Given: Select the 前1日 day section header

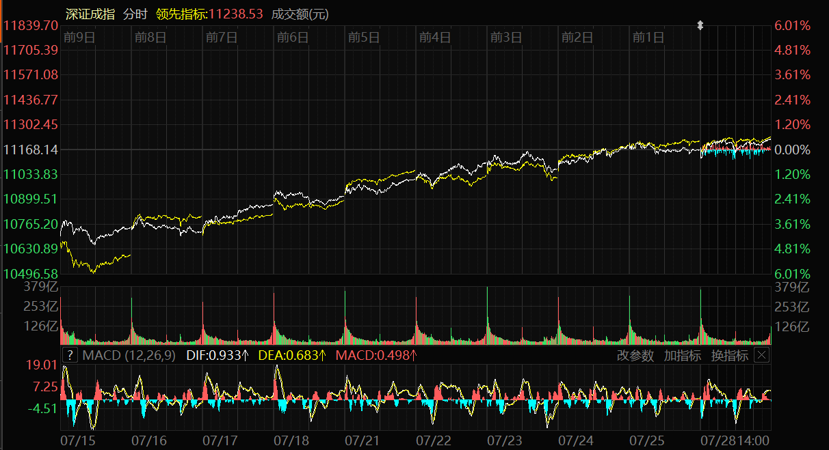Looking at the screenshot, I should [x=648, y=38].
